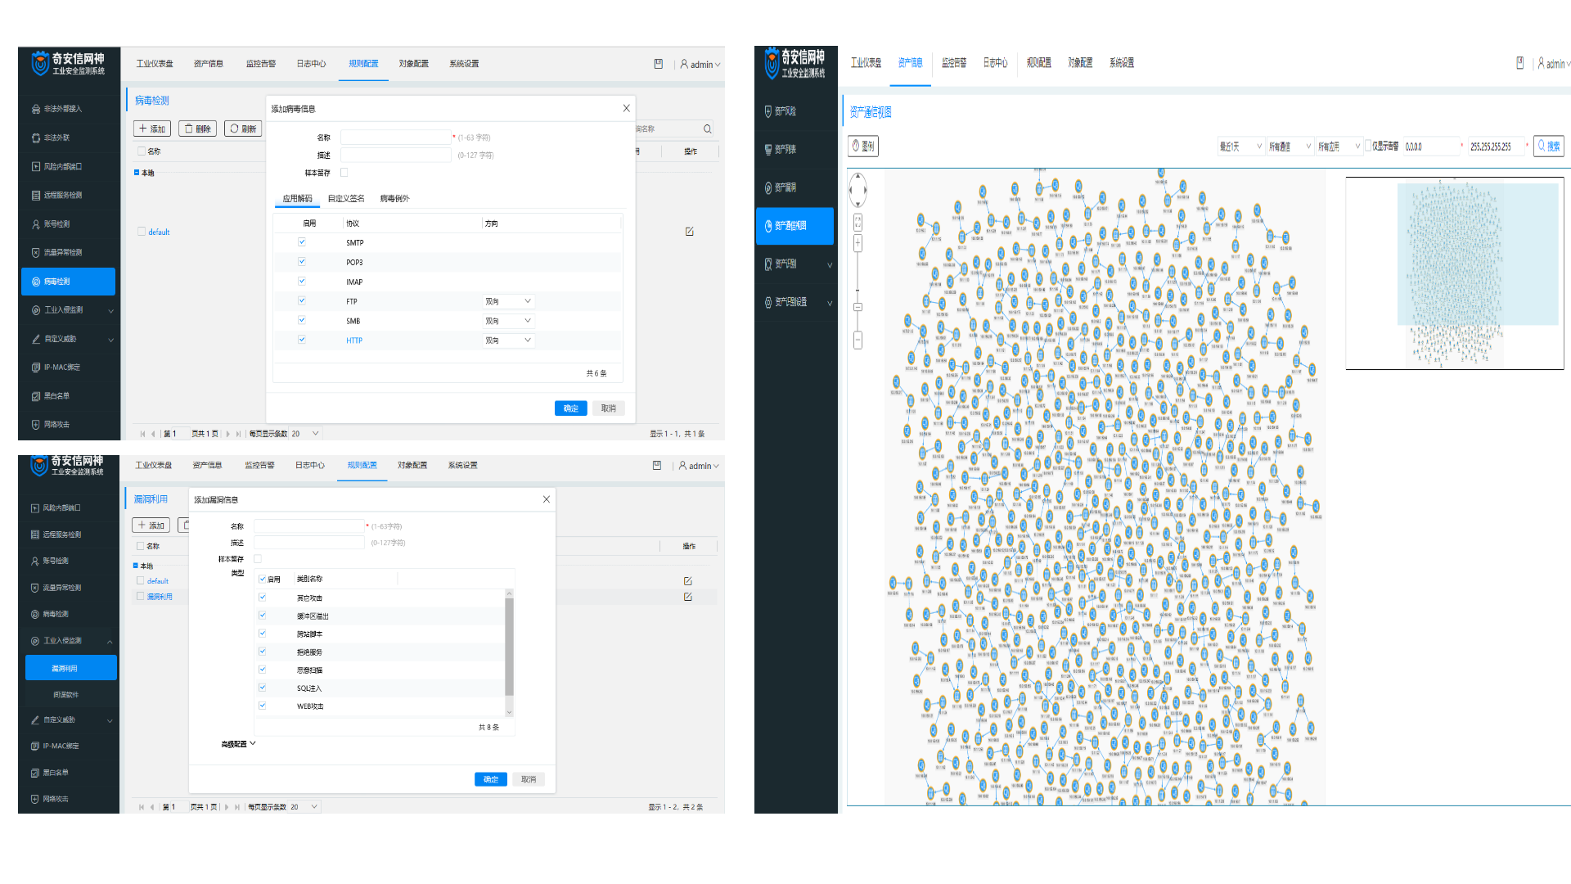
Task: Open 间谍软件 in bottom-left window sidebar
Action: (65, 695)
